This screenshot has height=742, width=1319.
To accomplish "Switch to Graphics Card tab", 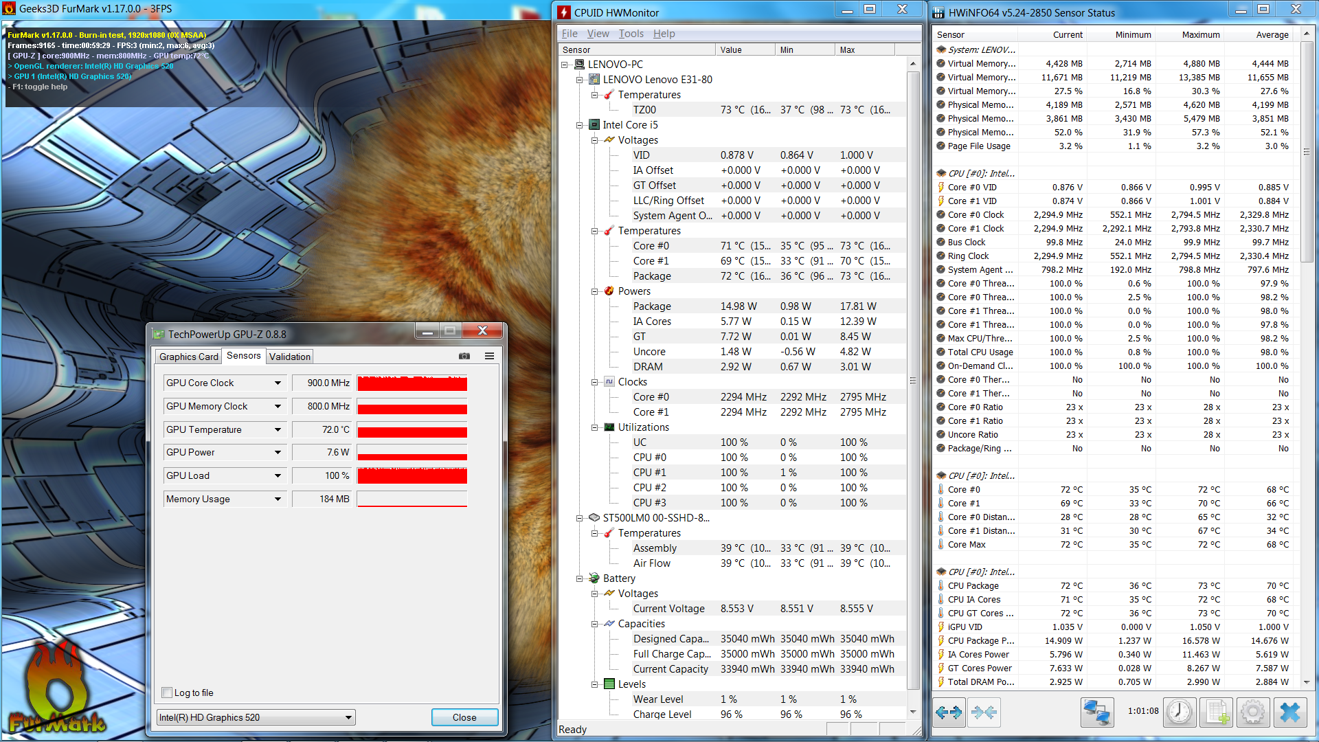I will 188,357.
